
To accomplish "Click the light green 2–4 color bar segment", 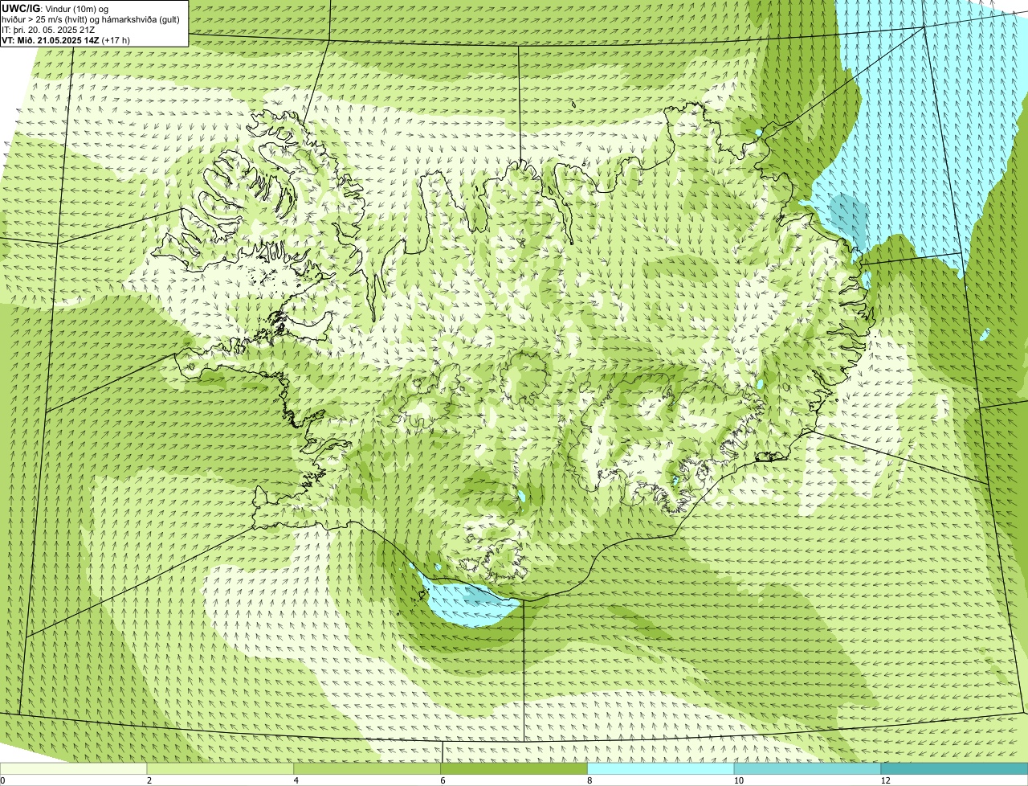I will click(x=220, y=768).
